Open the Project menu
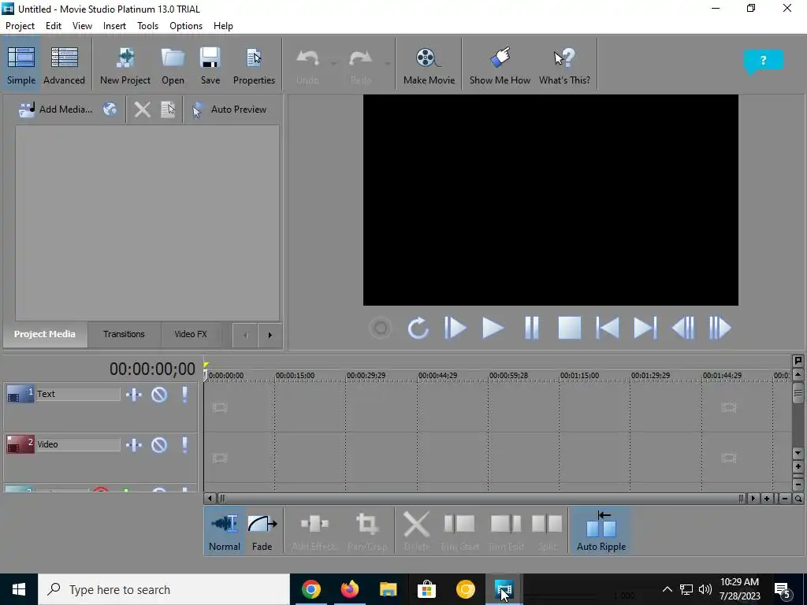807x605 pixels. point(20,26)
